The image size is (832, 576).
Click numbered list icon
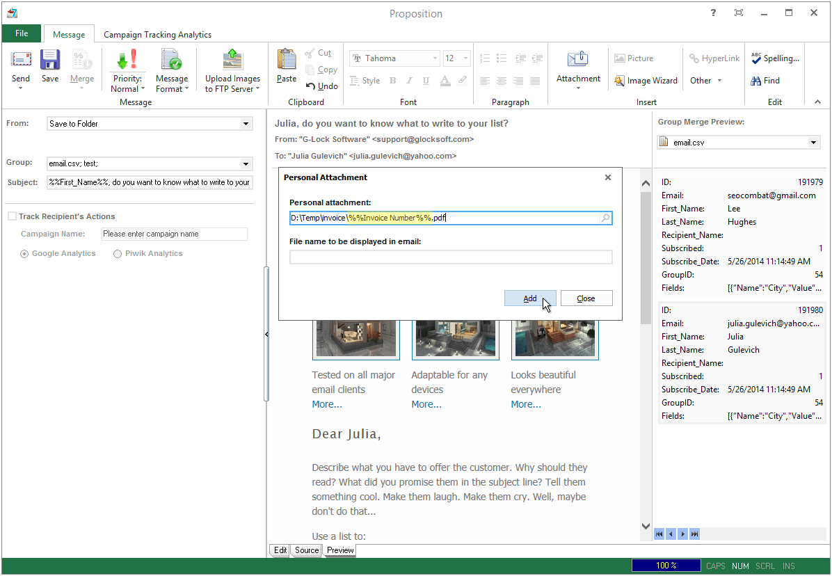pyautogui.click(x=484, y=58)
